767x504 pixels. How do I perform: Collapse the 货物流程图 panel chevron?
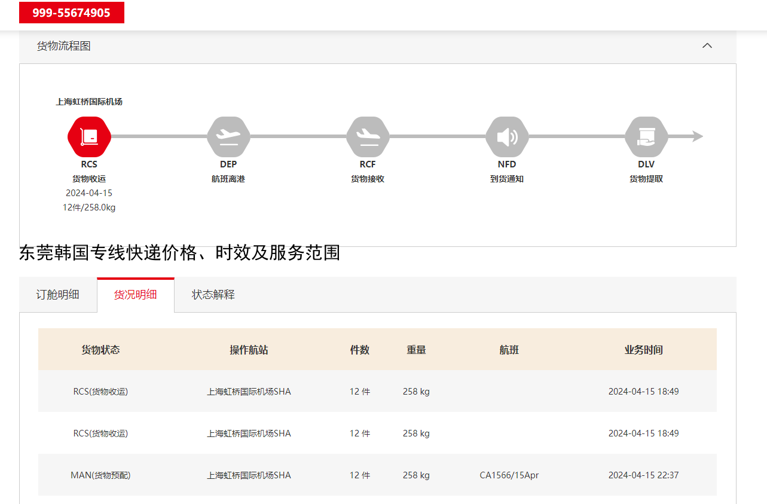point(707,46)
